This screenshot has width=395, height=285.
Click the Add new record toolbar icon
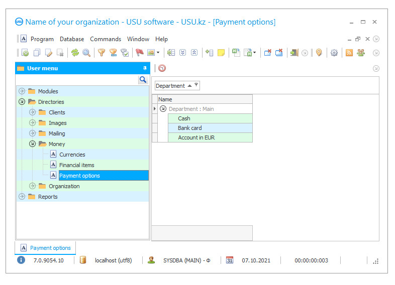[x=25, y=53]
